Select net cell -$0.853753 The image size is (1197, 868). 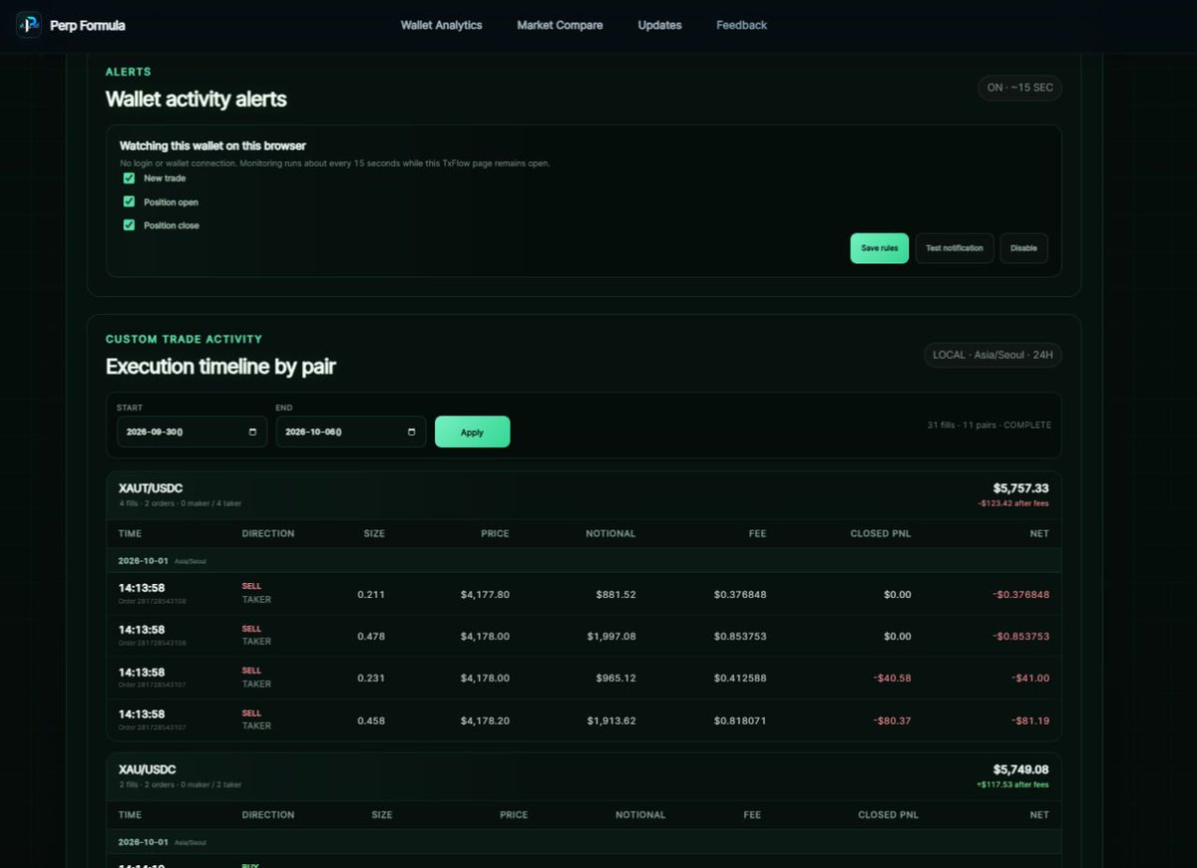[x=1020, y=636]
